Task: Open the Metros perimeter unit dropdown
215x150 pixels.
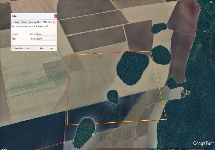Action: (46, 34)
